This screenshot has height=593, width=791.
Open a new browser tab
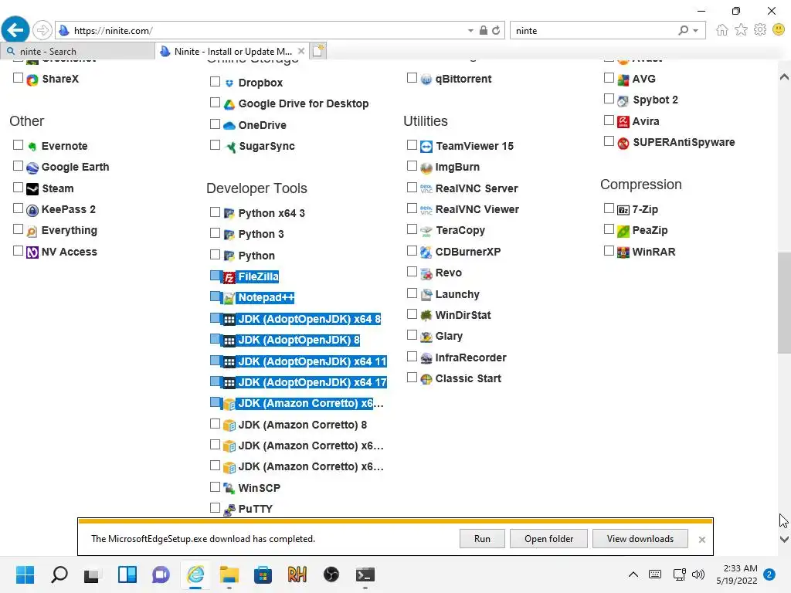point(317,51)
